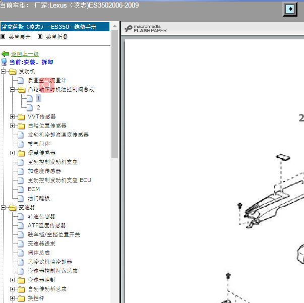Click the page icon beside 转速传感器
The width and height of the screenshot is (304, 303).
[x=21, y=217]
